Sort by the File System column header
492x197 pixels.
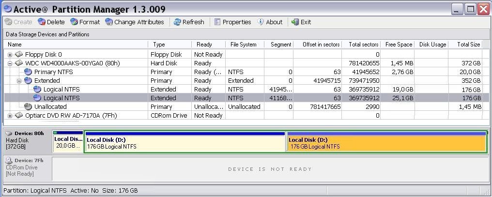[x=245, y=45]
